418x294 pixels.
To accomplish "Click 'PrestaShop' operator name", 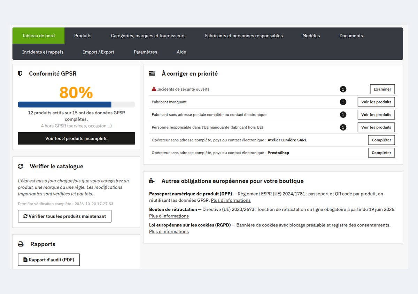I will click(x=278, y=153).
